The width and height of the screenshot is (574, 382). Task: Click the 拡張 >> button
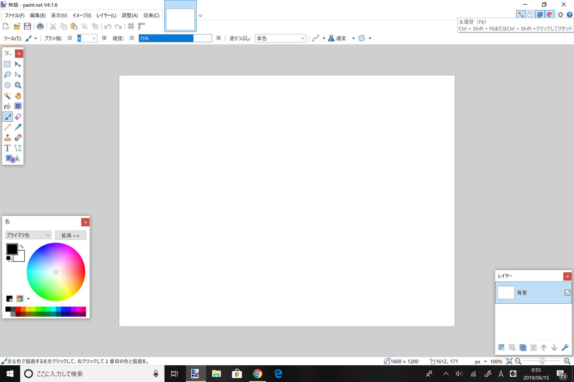[x=71, y=235]
